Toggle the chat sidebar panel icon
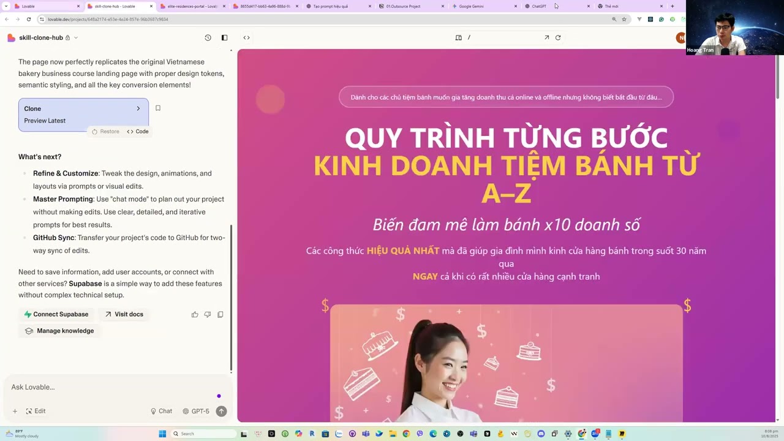This screenshot has width=784, height=441. click(x=224, y=37)
